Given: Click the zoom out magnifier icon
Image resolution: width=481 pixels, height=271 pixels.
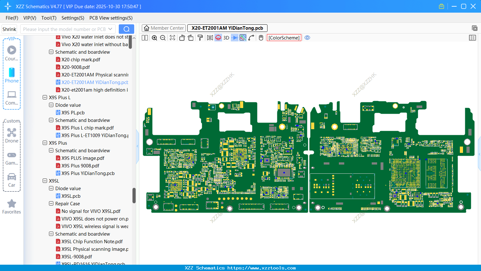Looking at the screenshot, I should coord(163,38).
